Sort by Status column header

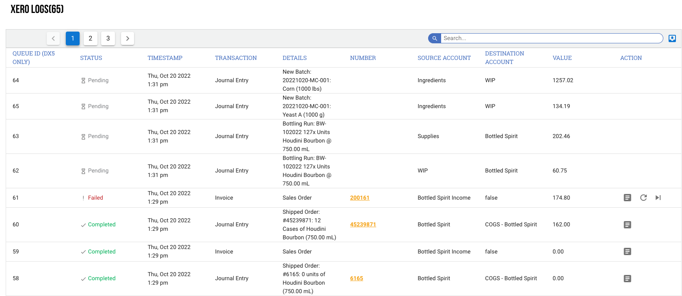[91, 58]
